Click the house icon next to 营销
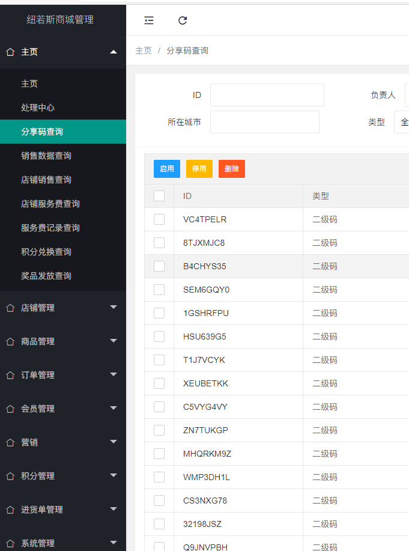409x551 pixels. click(10, 442)
